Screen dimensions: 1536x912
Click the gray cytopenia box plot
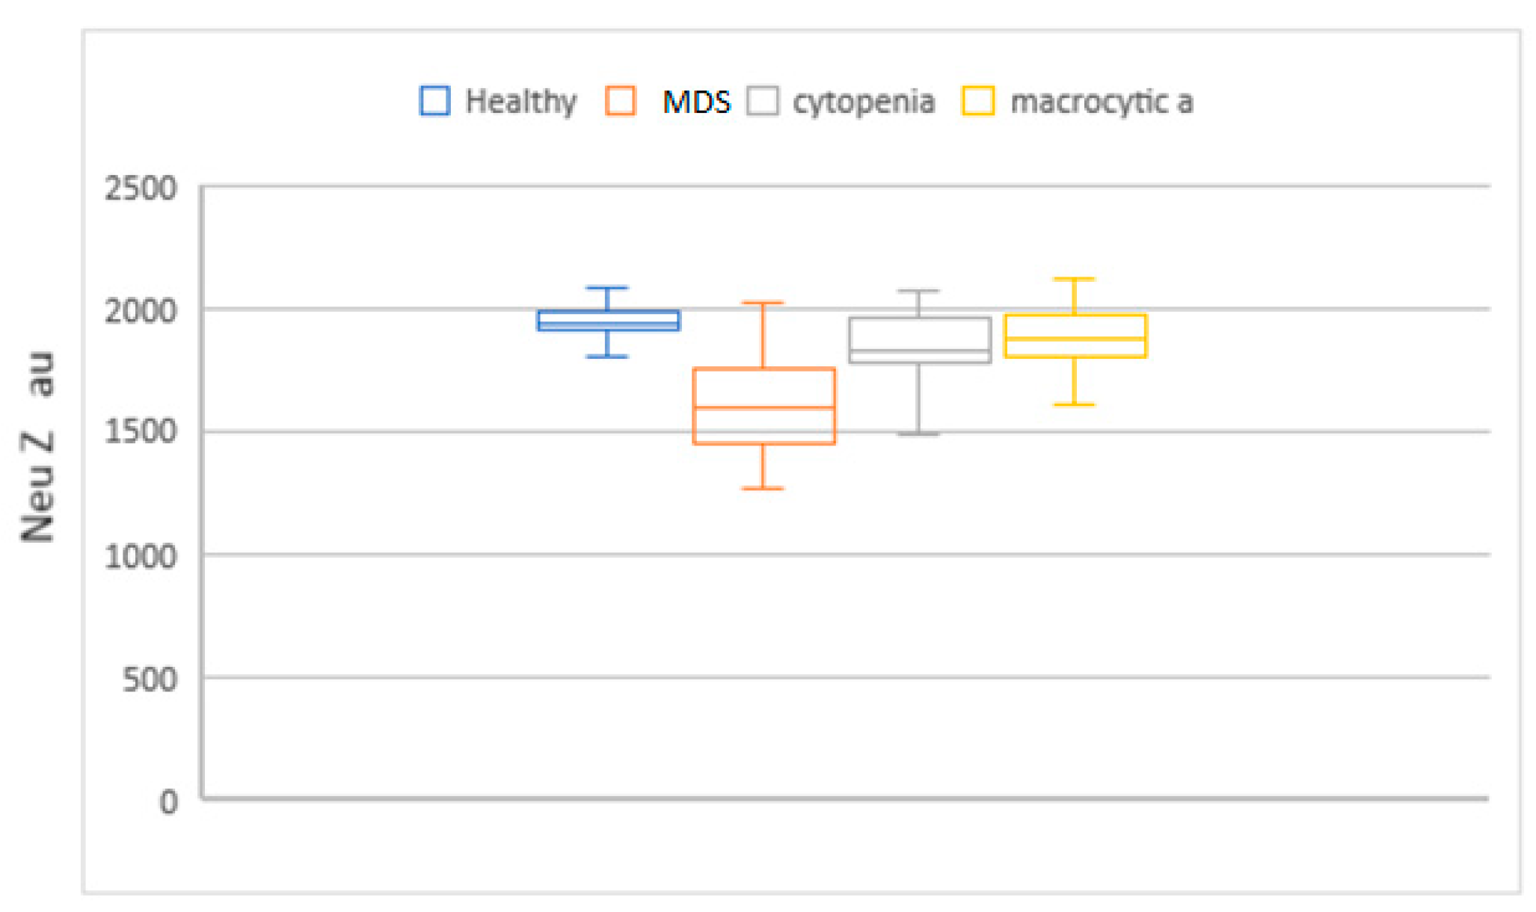[919, 340]
